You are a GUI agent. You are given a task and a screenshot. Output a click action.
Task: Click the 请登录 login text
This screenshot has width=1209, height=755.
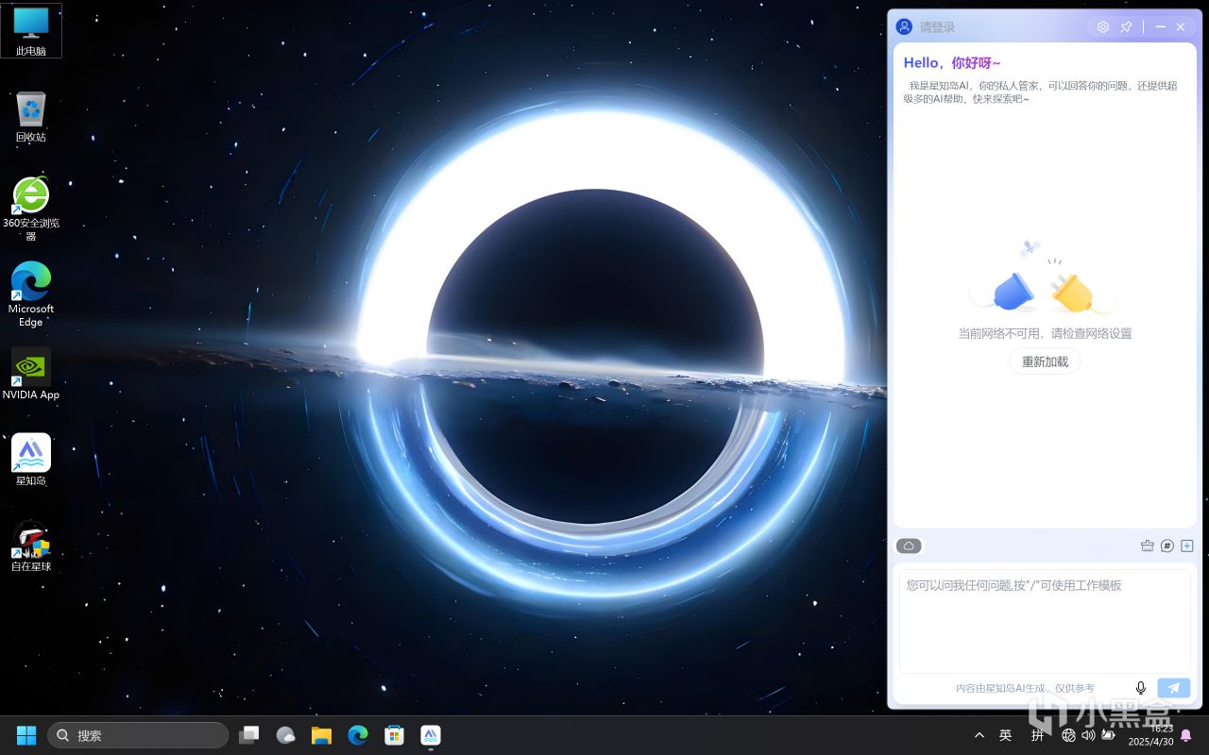[938, 27]
